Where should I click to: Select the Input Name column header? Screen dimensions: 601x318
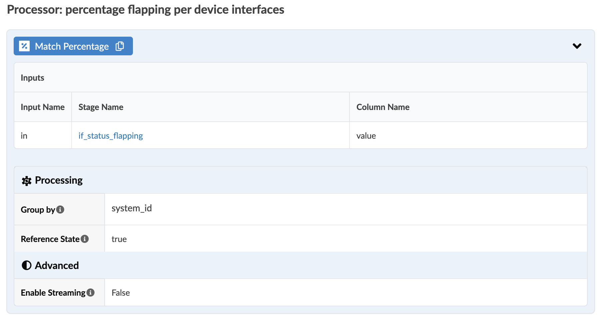pos(43,107)
